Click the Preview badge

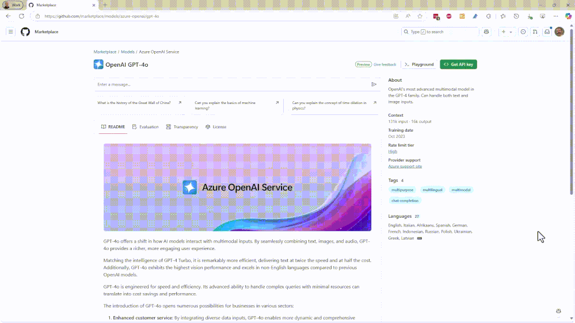tap(363, 64)
